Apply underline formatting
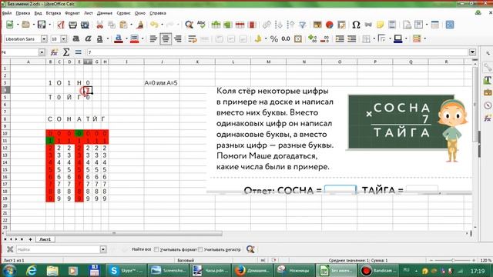493x277 pixels. point(99,38)
